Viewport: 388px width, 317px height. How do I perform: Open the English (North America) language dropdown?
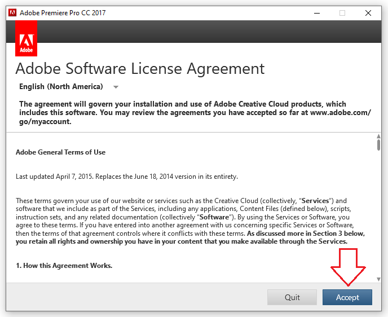[69, 87]
